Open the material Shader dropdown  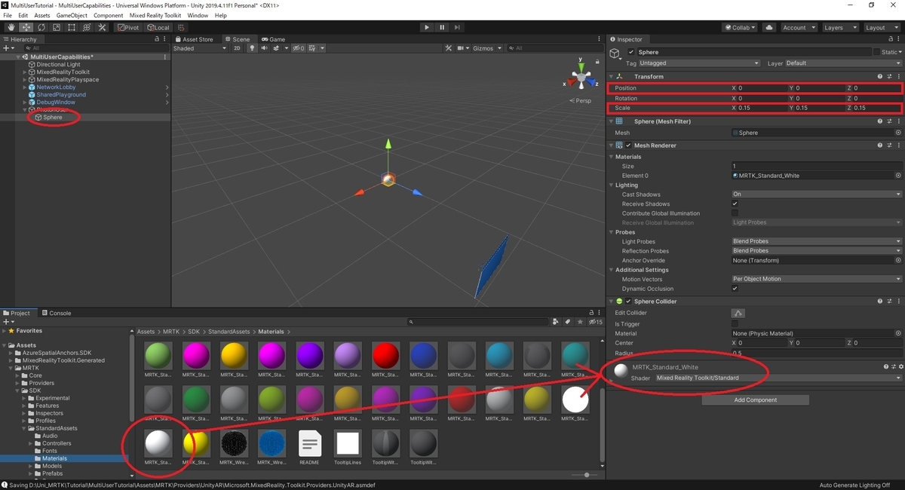778,378
